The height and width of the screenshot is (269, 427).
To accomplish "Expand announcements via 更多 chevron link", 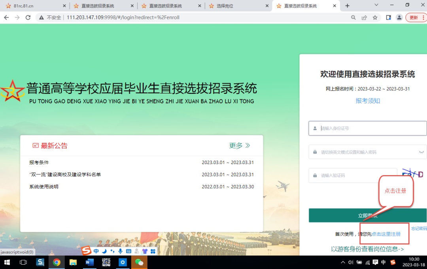I will pos(240,146).
